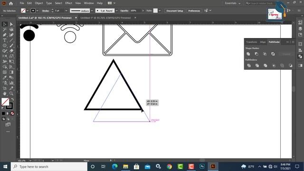This screenshot has width=304, height=171.
Task: Click Trim in Pathfinders row
Action: click(257, 66)
